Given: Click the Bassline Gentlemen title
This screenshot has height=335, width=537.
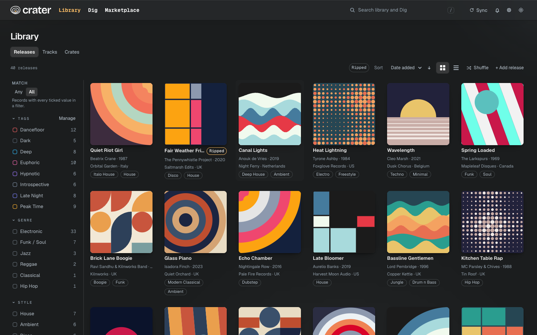Looking at the screenshot, I should pyautogui.click(x=410, y=258).
